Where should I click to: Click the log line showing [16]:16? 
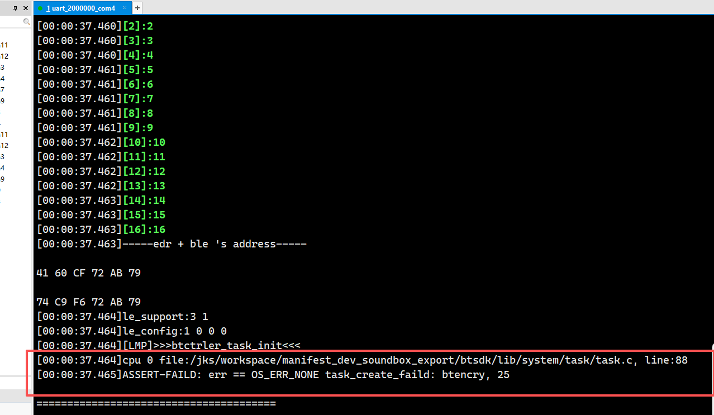click(x=101, y=230)
